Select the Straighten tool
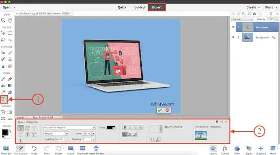The width and height of the screenshot is (280, 155). pyautogui.click(x=10, y=119)
